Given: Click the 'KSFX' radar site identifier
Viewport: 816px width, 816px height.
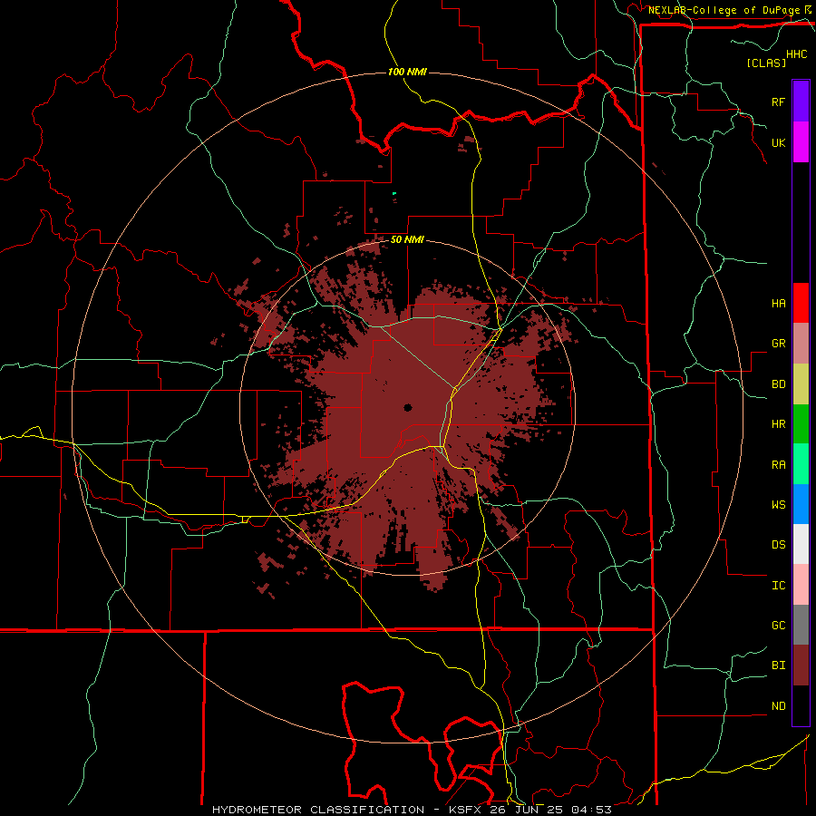Looking at the screenshot, I should pyautogui.click(x=466, y=810).
